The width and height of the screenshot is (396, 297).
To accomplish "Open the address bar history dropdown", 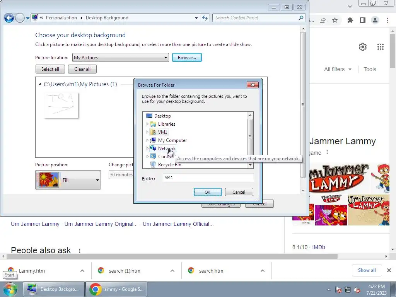I will [196, 18].
